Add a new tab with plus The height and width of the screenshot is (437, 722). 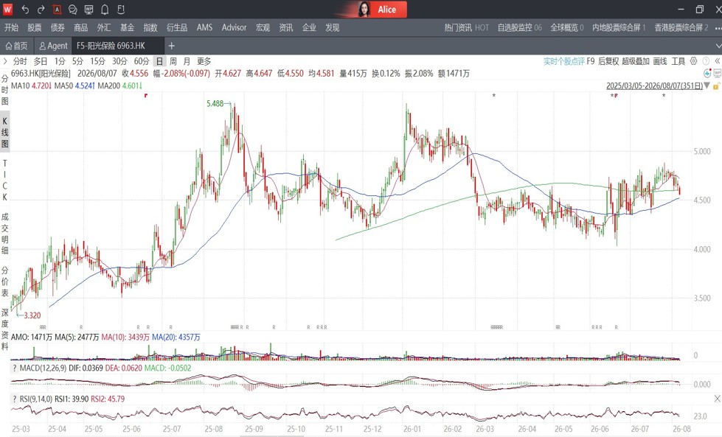[171, 46]
